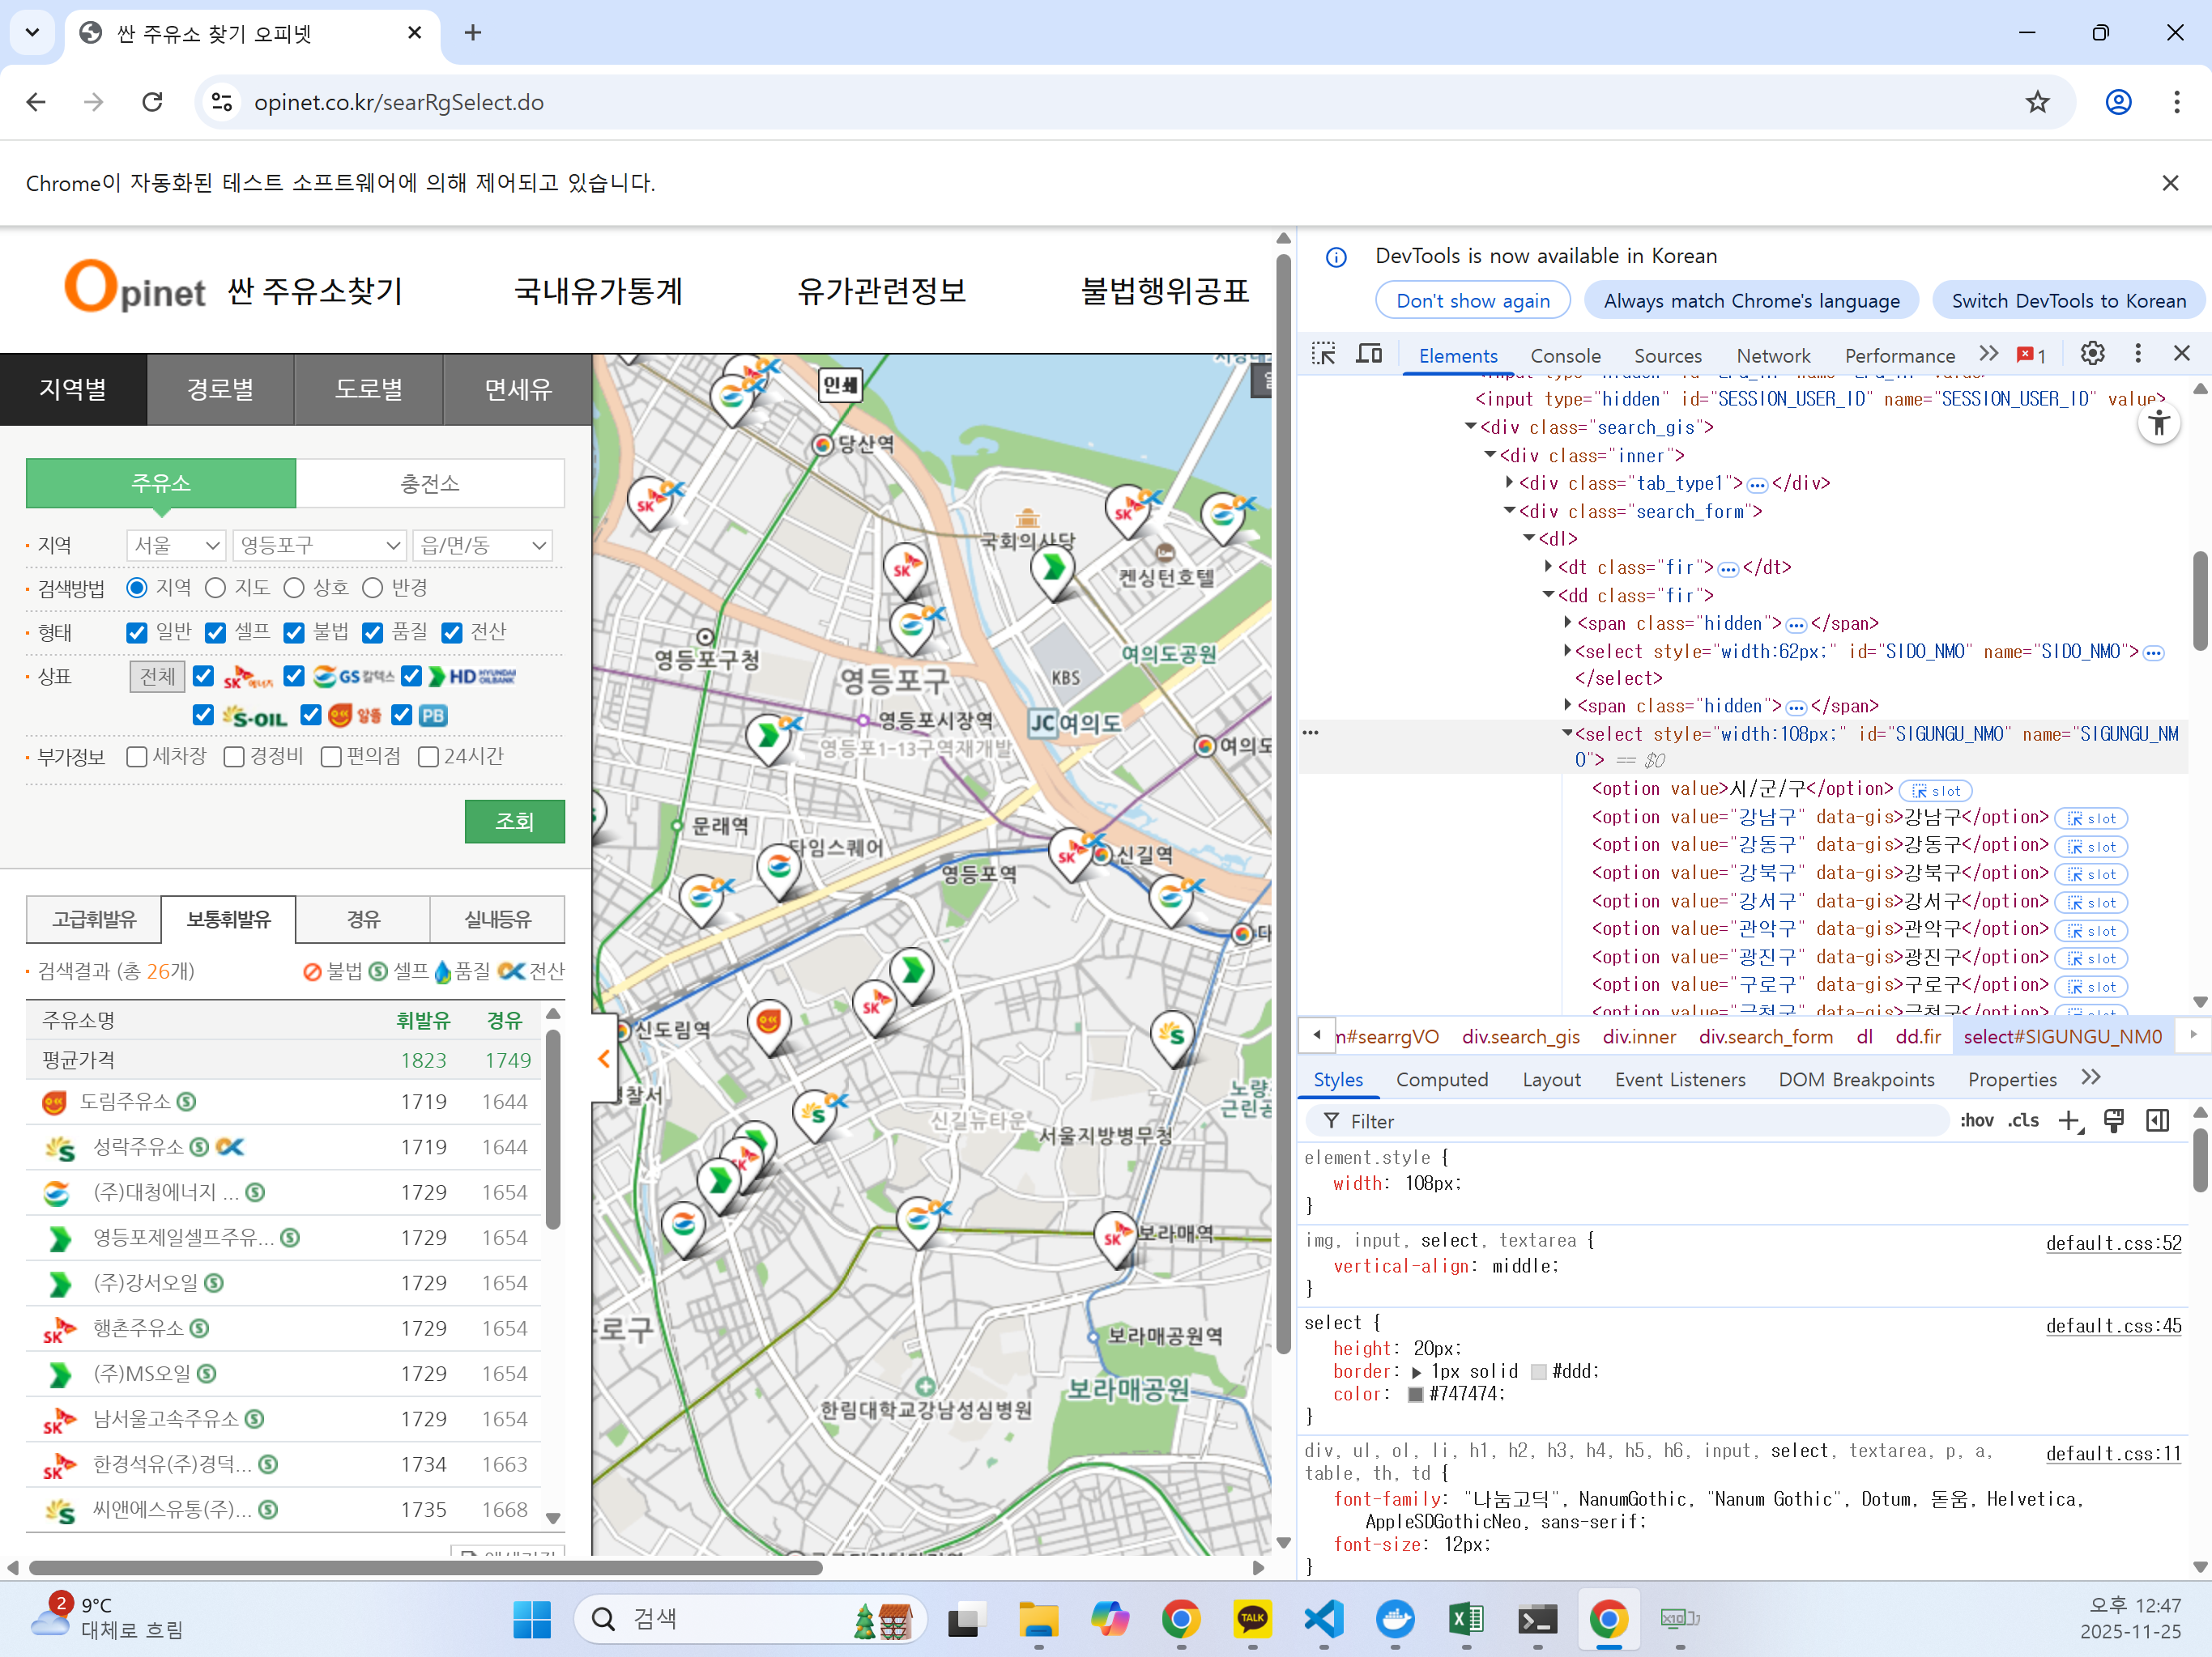Click the #ddd border color swatch
The height and width of the screenshot is (1657, 2212).
(x=1538, y=1371)
